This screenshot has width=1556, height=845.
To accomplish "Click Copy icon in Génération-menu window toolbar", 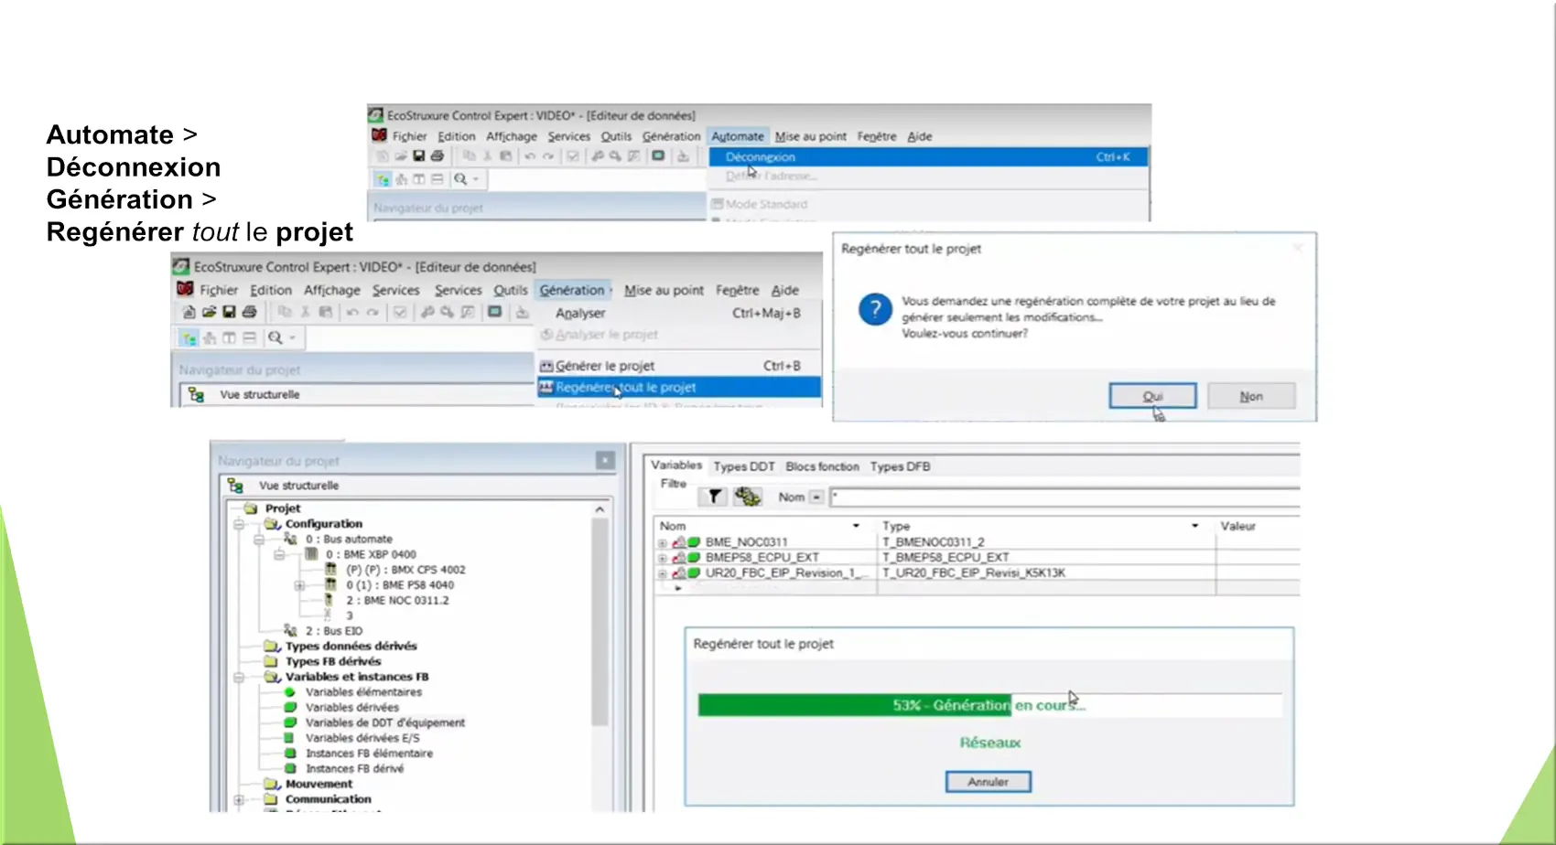I will (x=285, y=313).
